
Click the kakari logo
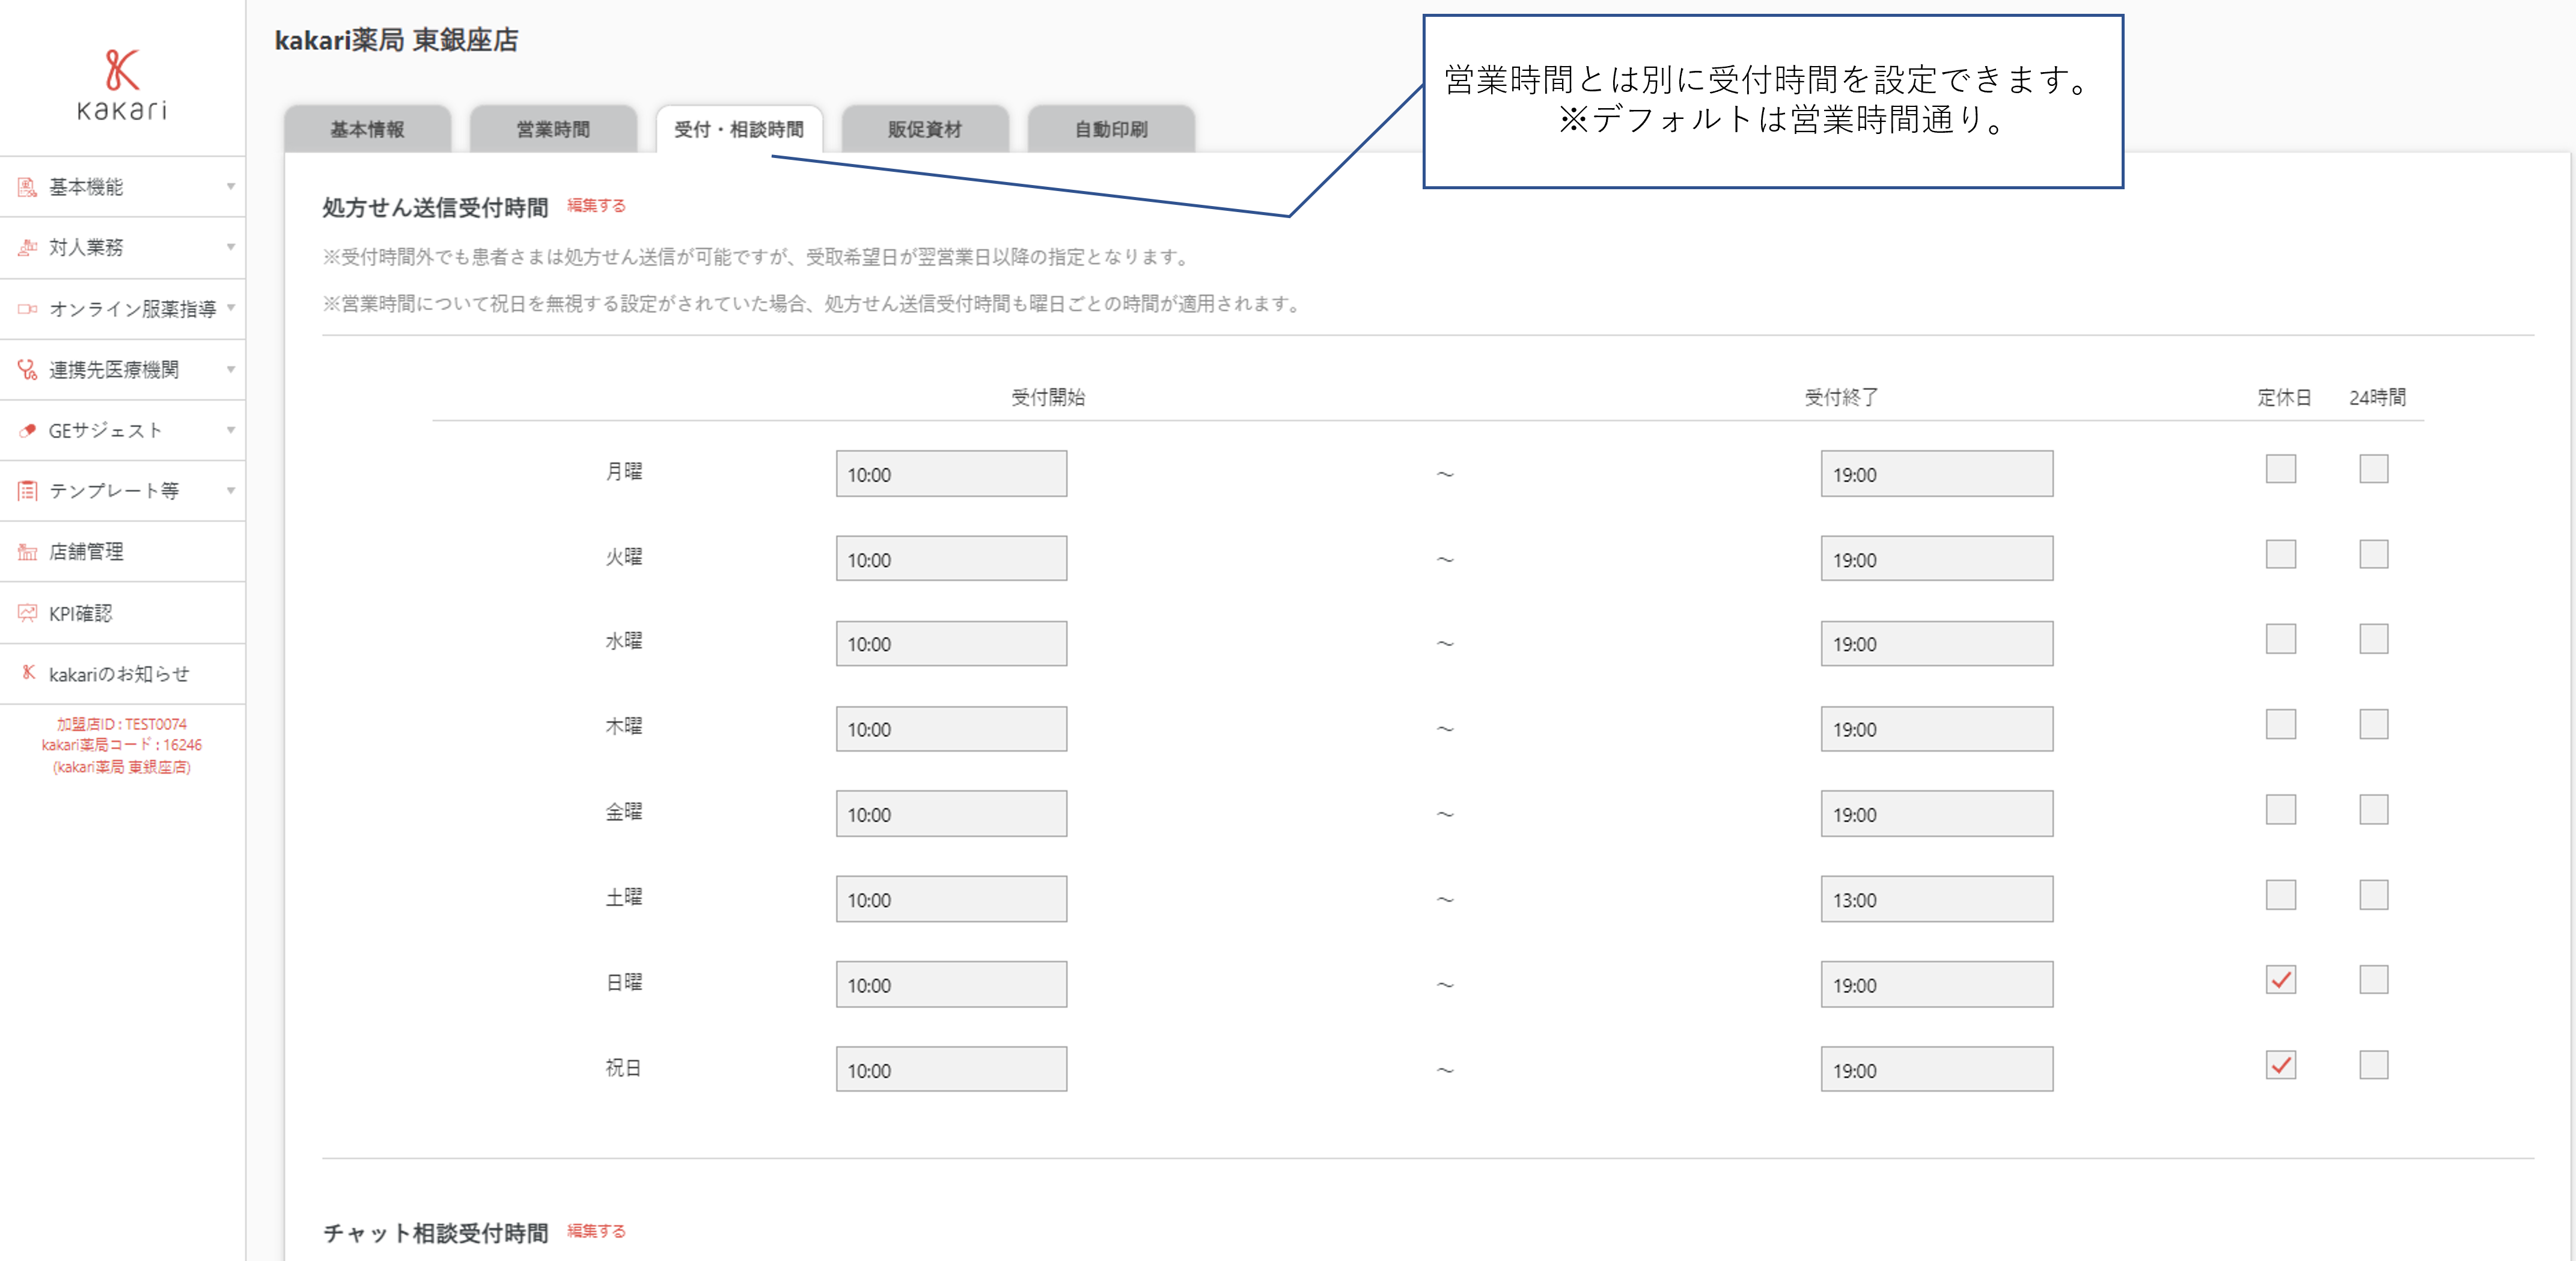click(122, 84)
